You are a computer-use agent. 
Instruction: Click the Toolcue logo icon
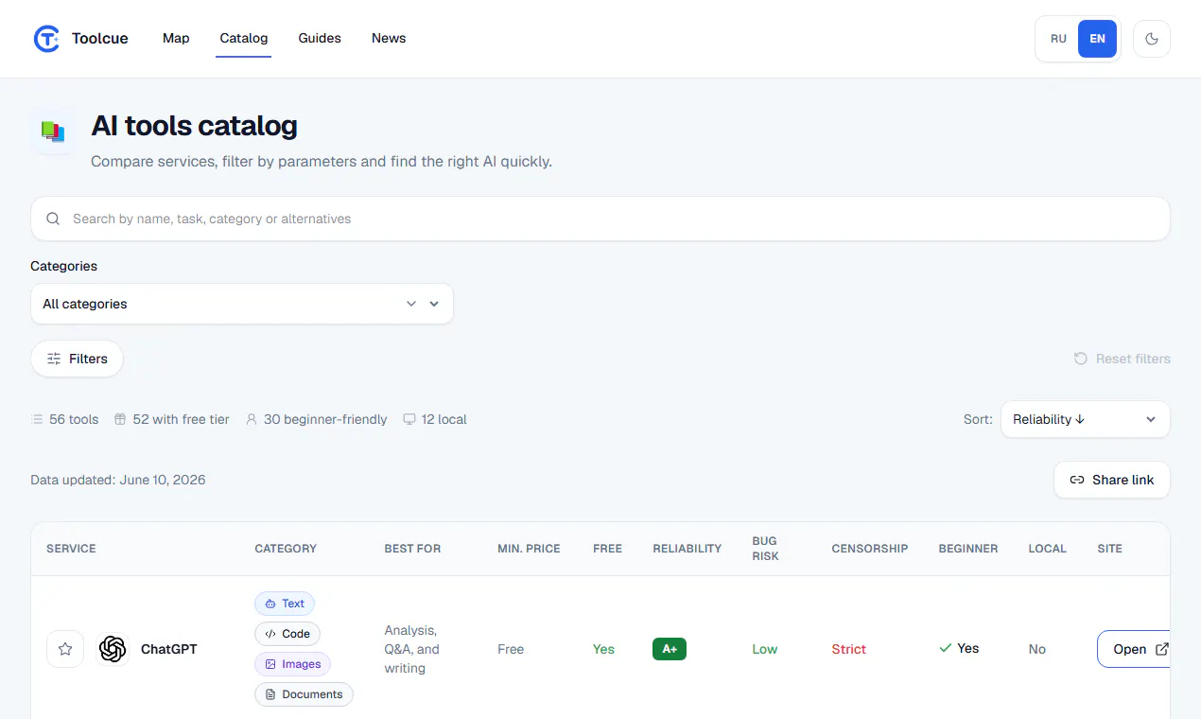pos(46,39)
